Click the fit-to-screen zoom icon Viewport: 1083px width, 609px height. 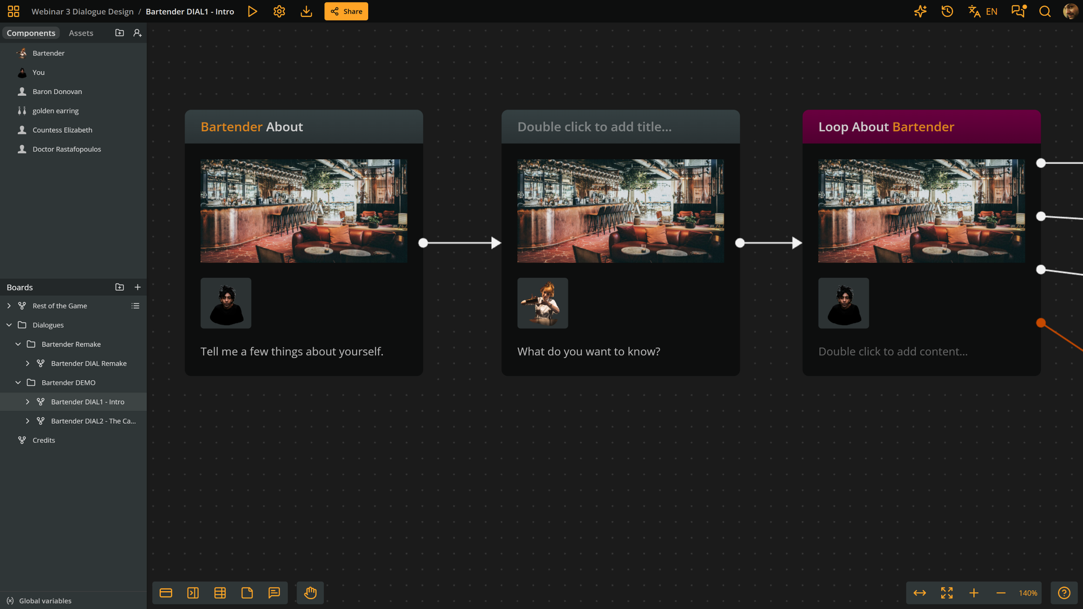947,593
